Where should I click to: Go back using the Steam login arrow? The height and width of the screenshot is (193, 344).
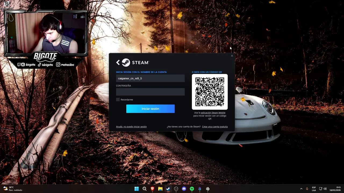(x=118, y=62)
